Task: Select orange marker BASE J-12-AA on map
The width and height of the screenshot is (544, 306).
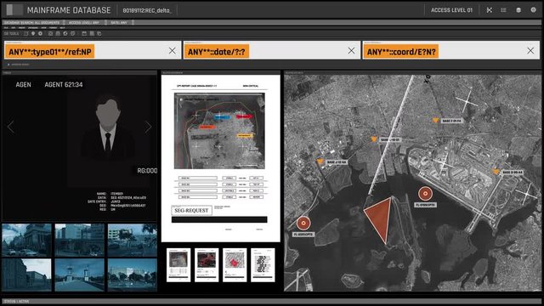Action: (x=320, y=161)
